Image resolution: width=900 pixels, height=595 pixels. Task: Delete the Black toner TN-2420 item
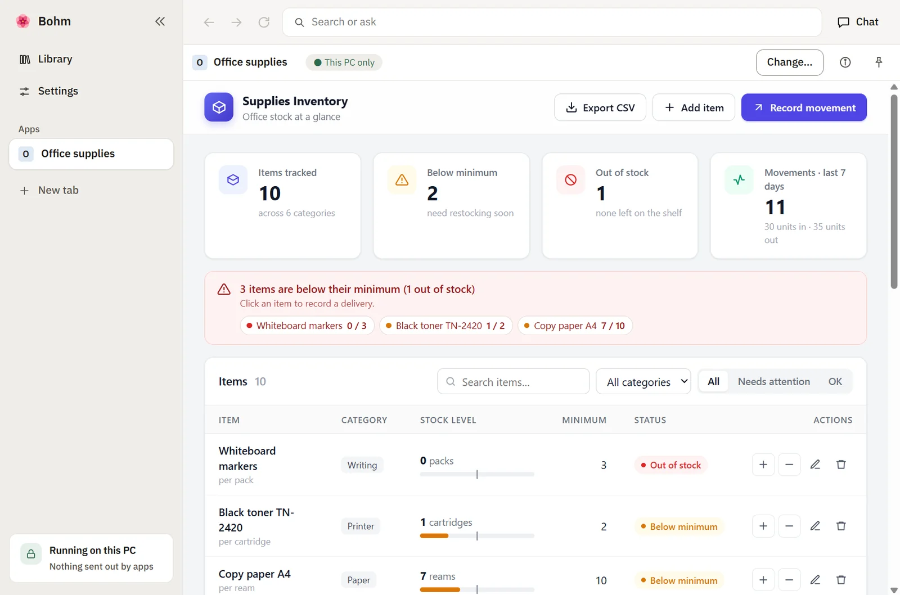(841, 526)
